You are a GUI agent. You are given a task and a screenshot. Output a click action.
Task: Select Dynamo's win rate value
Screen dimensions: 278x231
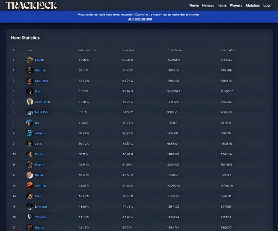(x=84, y=207)
